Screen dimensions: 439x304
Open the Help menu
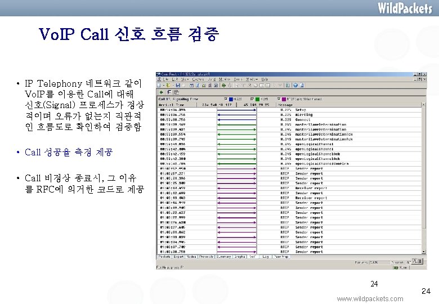265,79
